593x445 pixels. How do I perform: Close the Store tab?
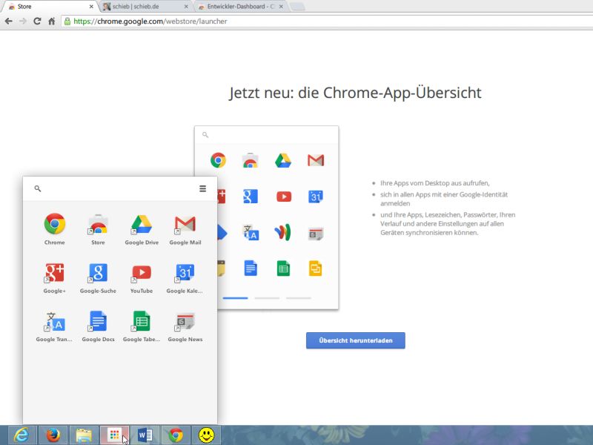tap(91, 7)
